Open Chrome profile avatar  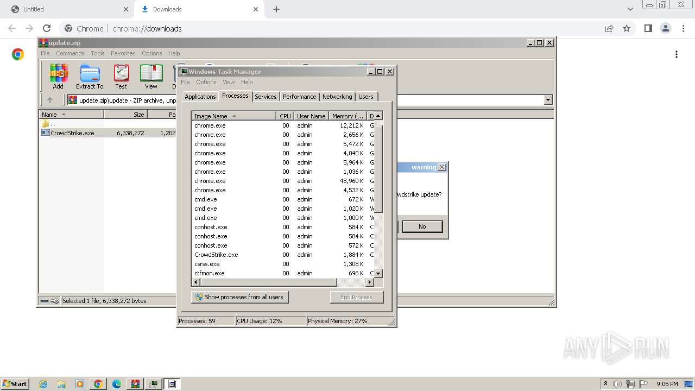pos(665,28)
